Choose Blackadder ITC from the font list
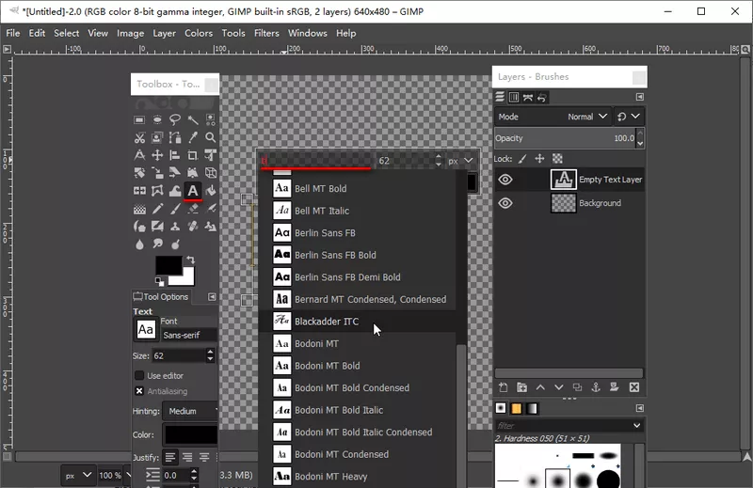Viewport: 753px width, 488px height. [326, 322]
